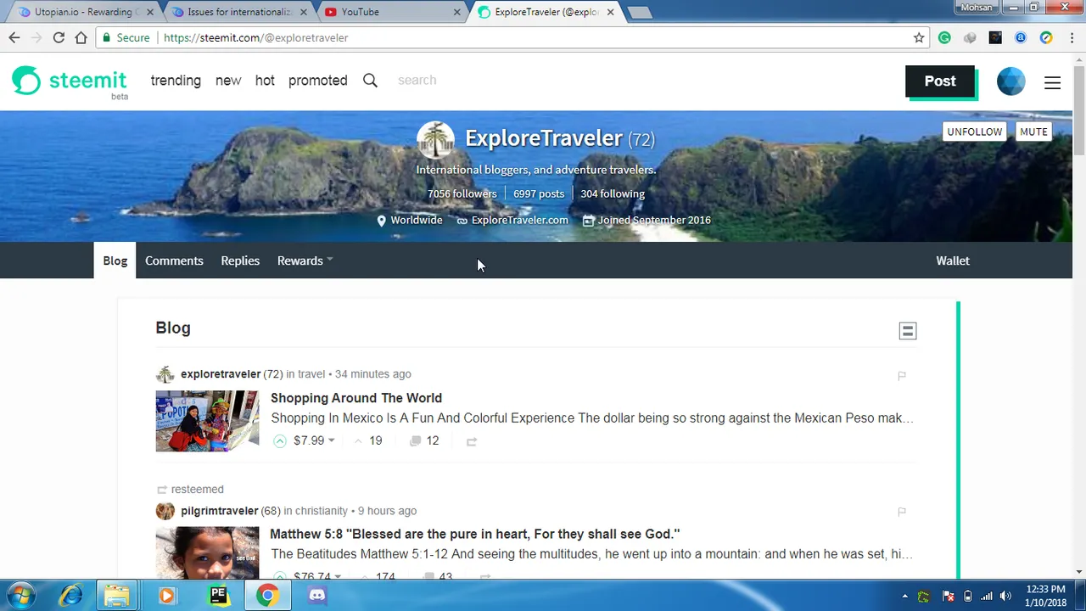
Task: Open Matthew 5:8 post thumbnail
Action: [207, 552]
